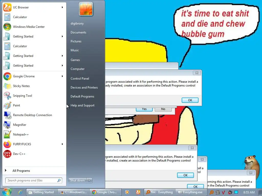
Task: Expand the Google Chrome jump list arrow
Action: coord(62,76)
